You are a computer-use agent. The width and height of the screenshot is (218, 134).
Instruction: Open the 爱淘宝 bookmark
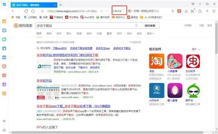132,17
